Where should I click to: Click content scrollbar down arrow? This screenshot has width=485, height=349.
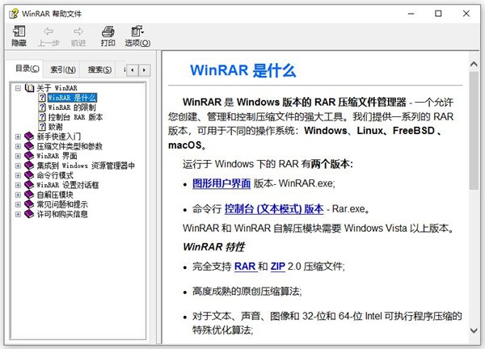(x=474, y=330)
